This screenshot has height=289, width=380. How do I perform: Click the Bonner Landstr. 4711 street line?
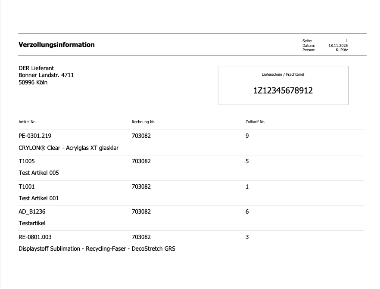click(x=46, y=75)
